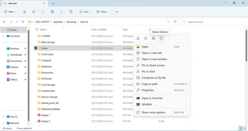
Task: Switch to large thumbnails view icon in status bar
Action: (245, 128)
